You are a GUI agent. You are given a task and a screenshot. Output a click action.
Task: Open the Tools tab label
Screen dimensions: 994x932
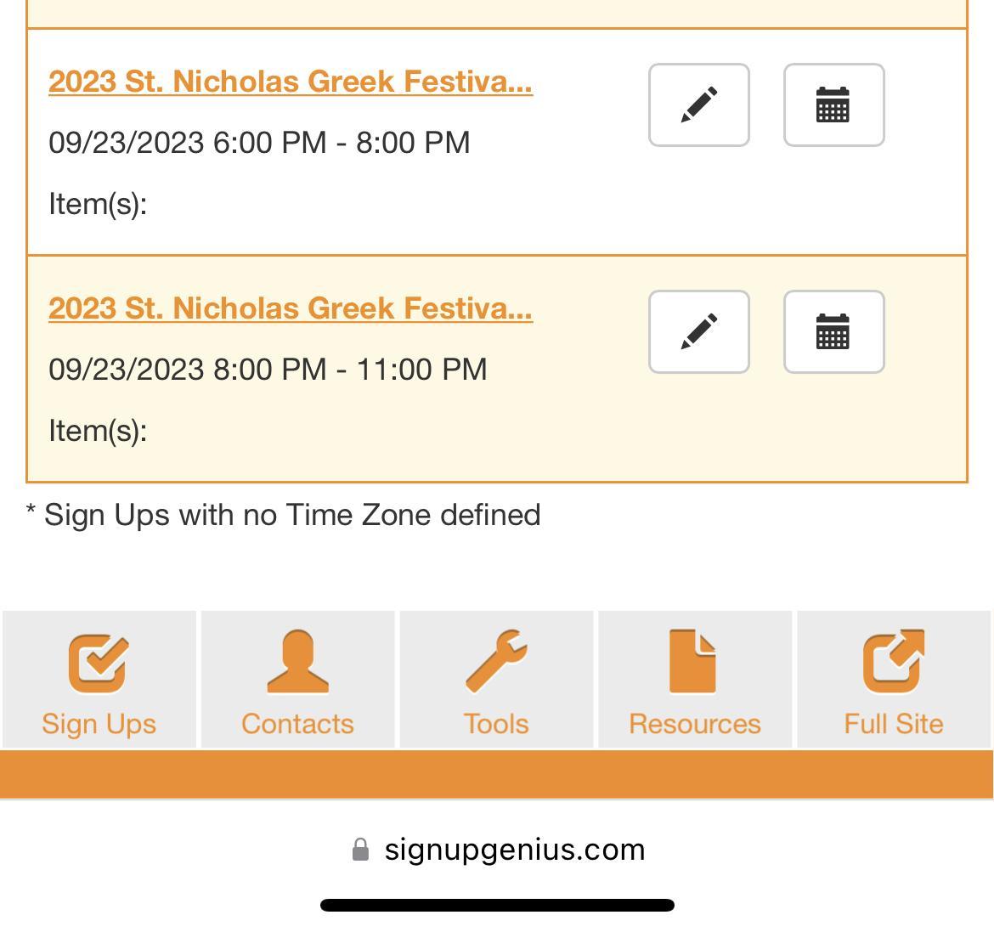[x=496, y=724]
